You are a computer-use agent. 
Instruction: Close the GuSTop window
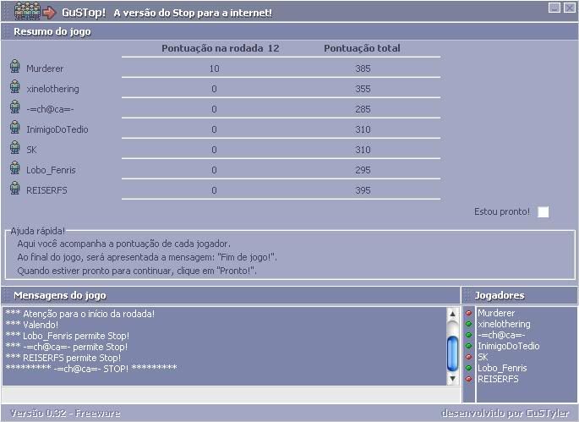569,8
